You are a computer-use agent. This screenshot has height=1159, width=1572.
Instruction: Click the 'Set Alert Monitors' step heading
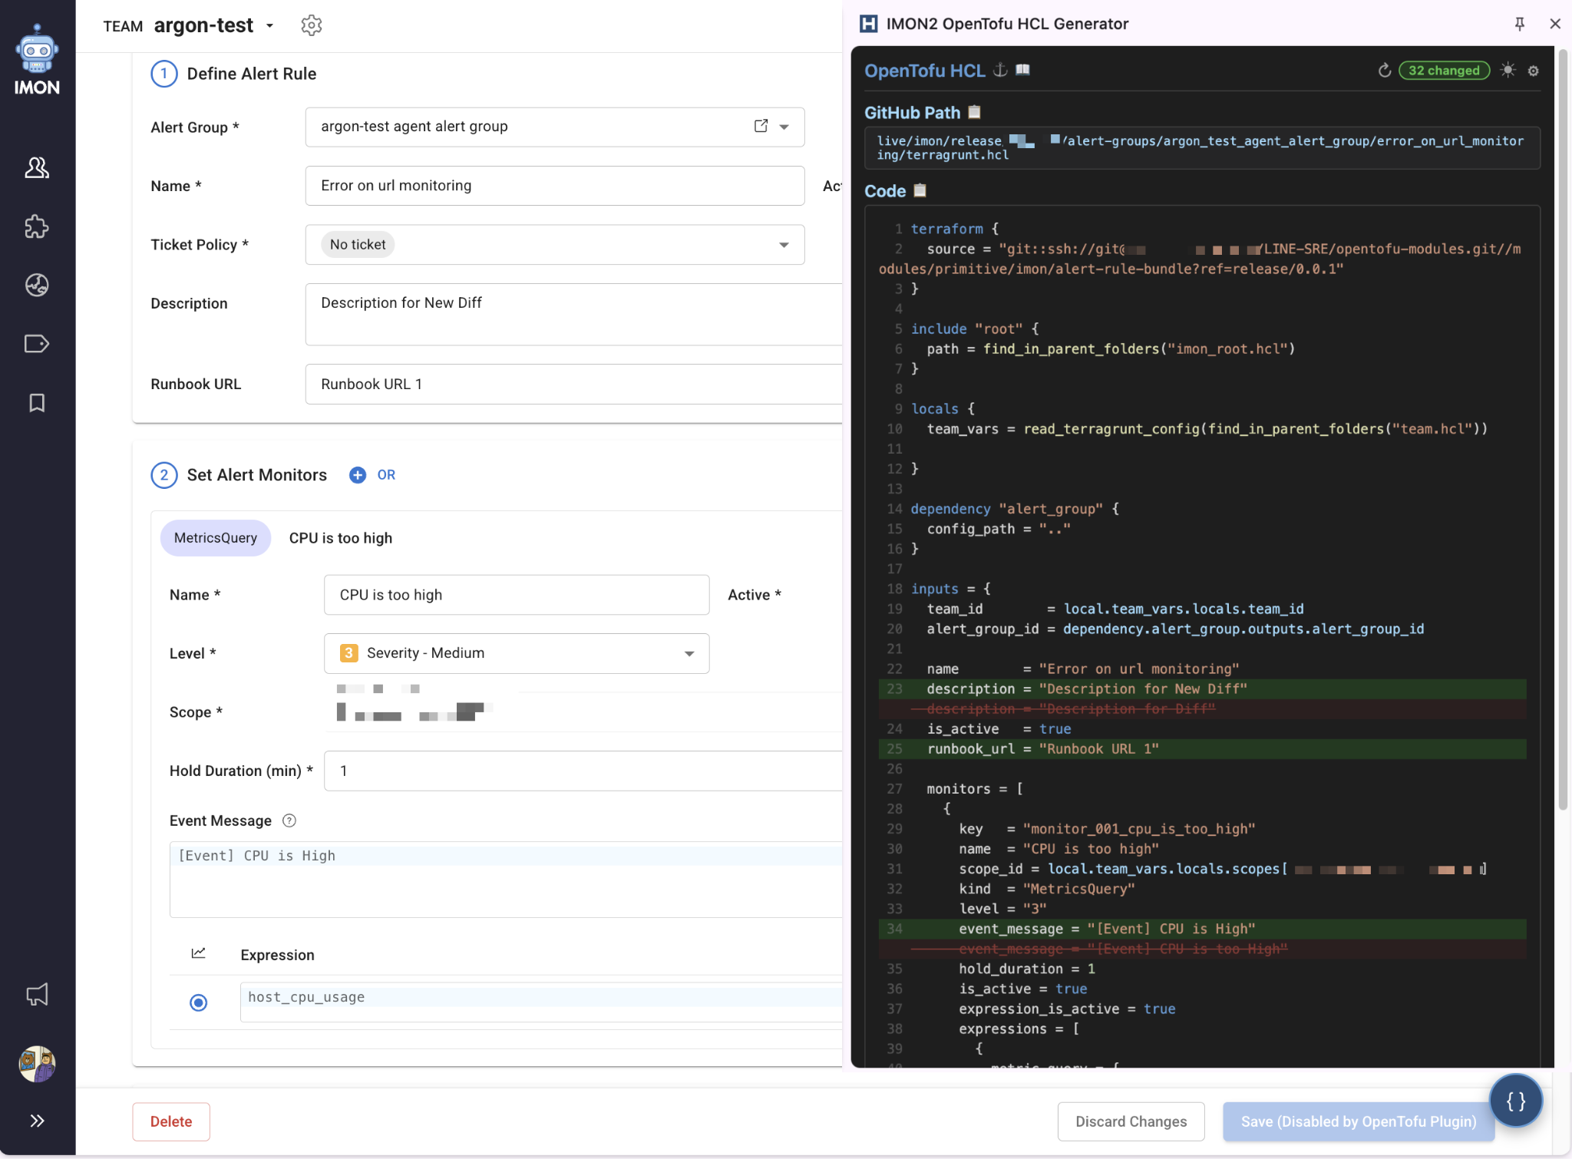[257, 475]
